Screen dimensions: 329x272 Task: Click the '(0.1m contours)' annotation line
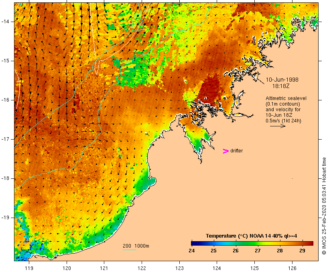click(283, 104)
